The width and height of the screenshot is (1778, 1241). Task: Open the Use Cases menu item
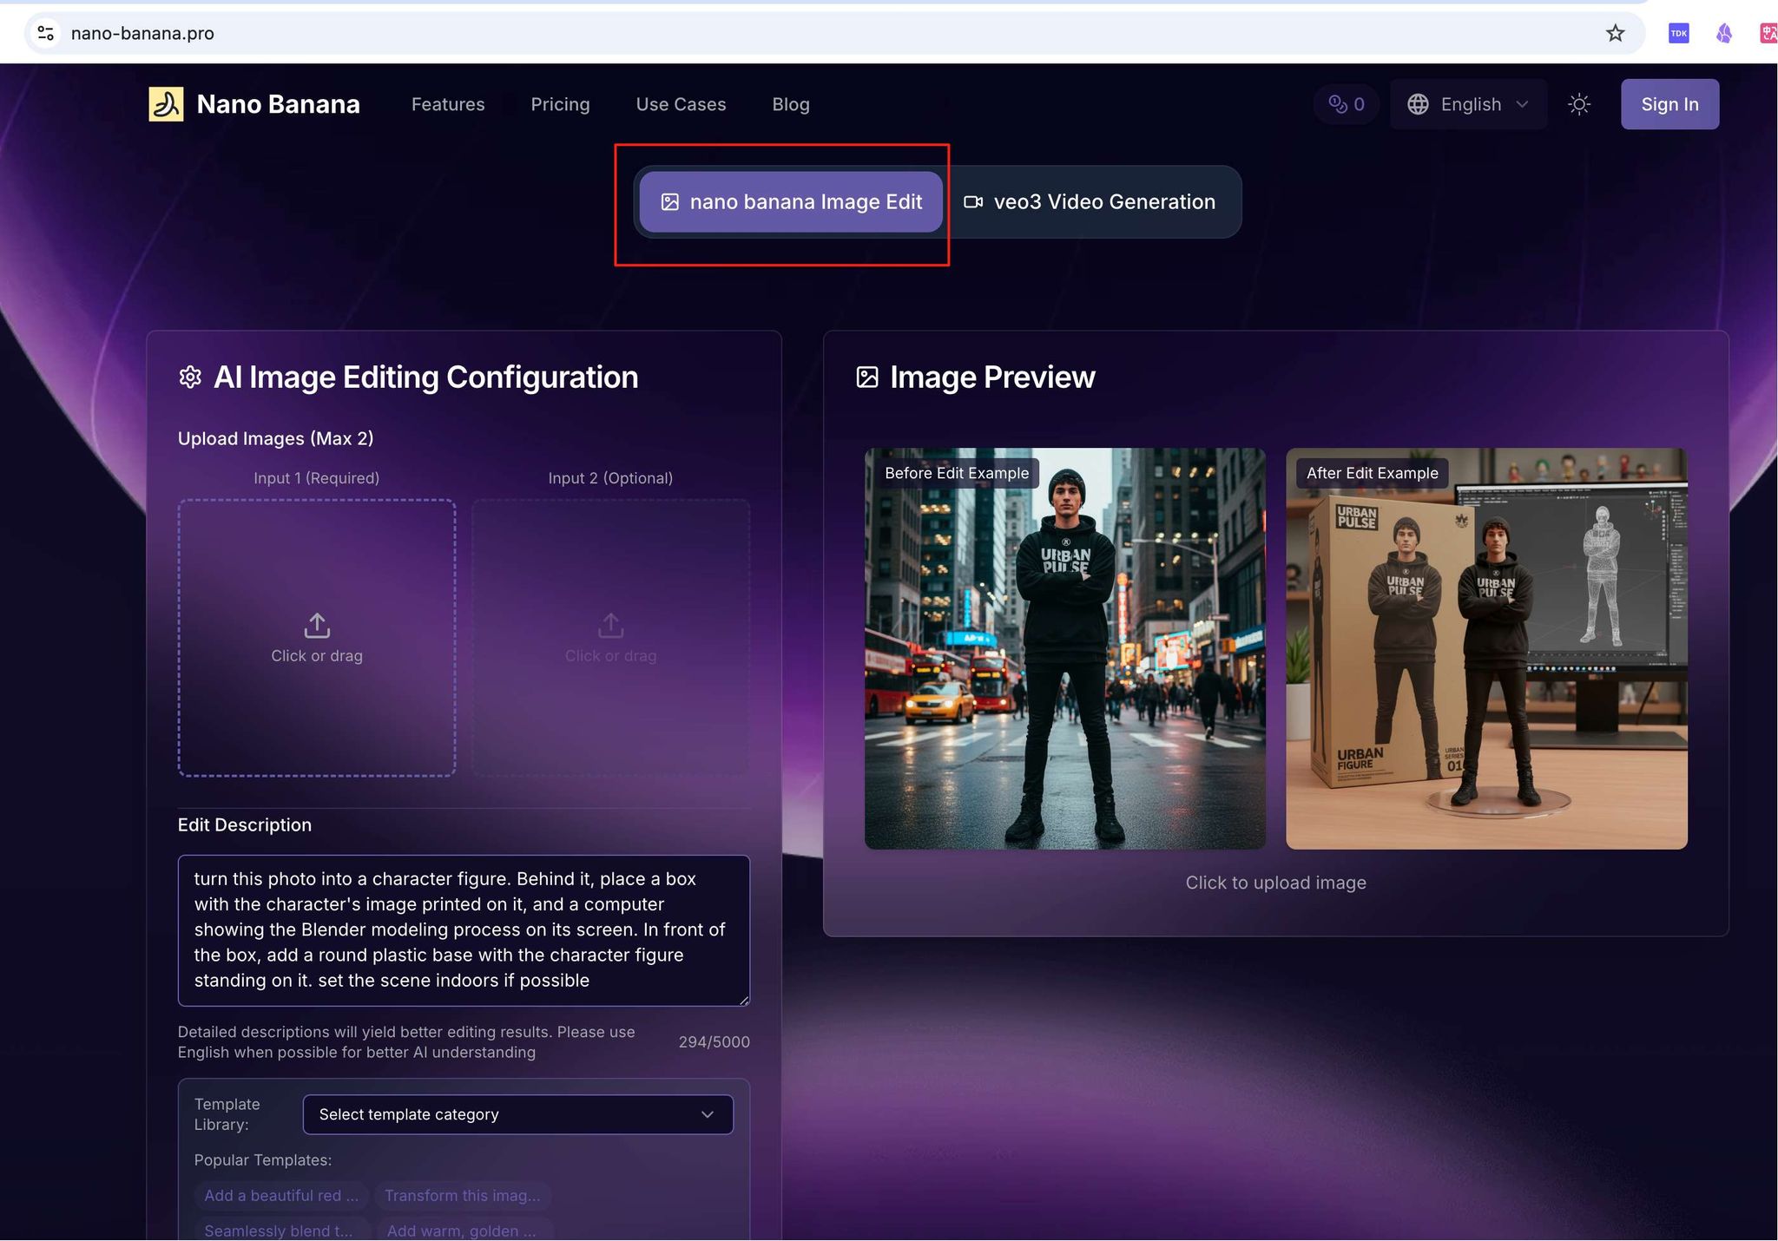681,104
